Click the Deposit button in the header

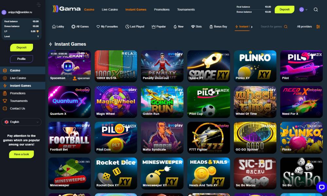[284, 9]
